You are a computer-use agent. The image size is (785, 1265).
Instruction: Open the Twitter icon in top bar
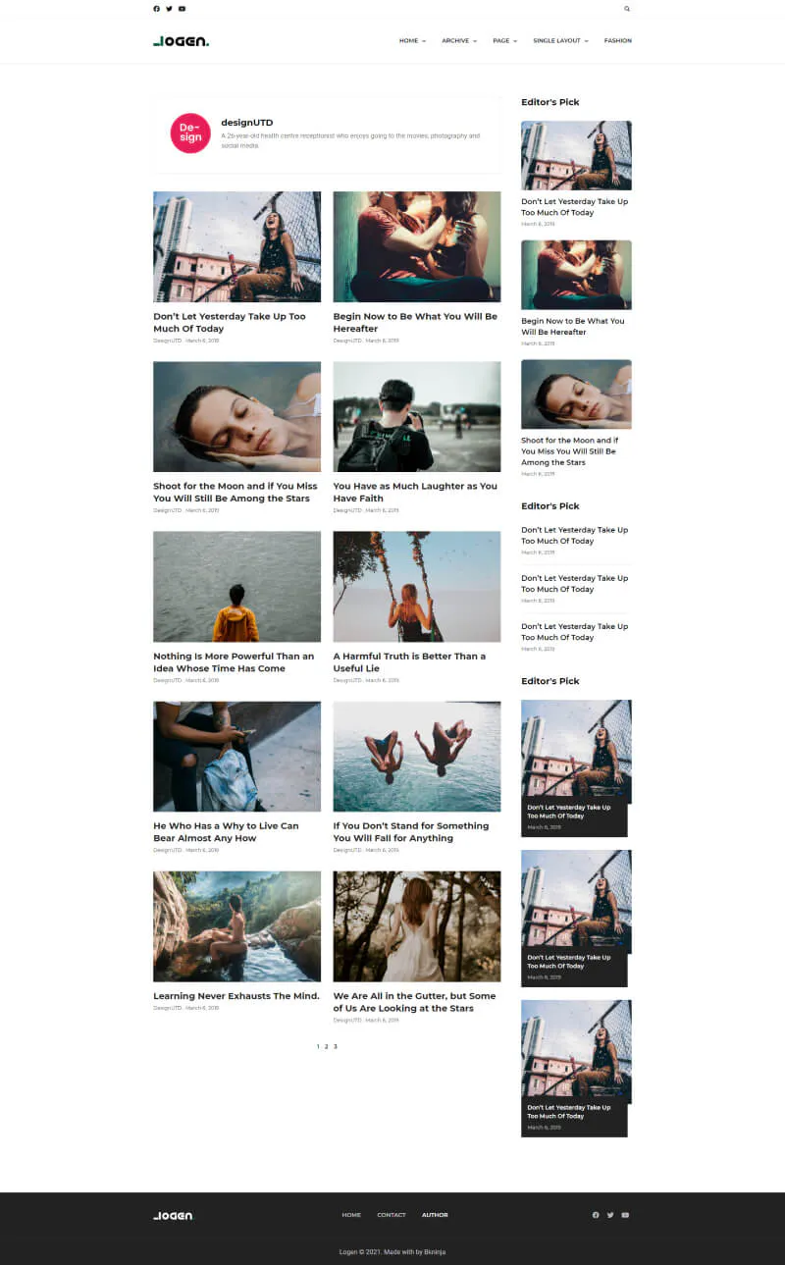tap(169, 9)
